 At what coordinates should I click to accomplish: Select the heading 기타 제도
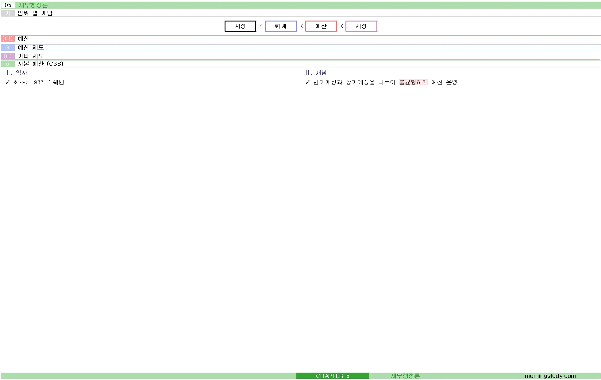click(31, 56)
